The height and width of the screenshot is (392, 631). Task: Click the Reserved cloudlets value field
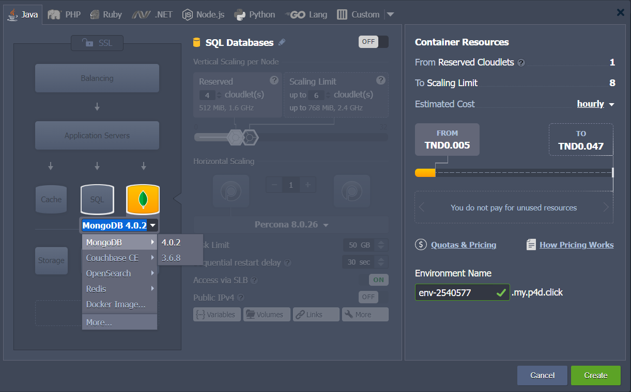(207, 95)
